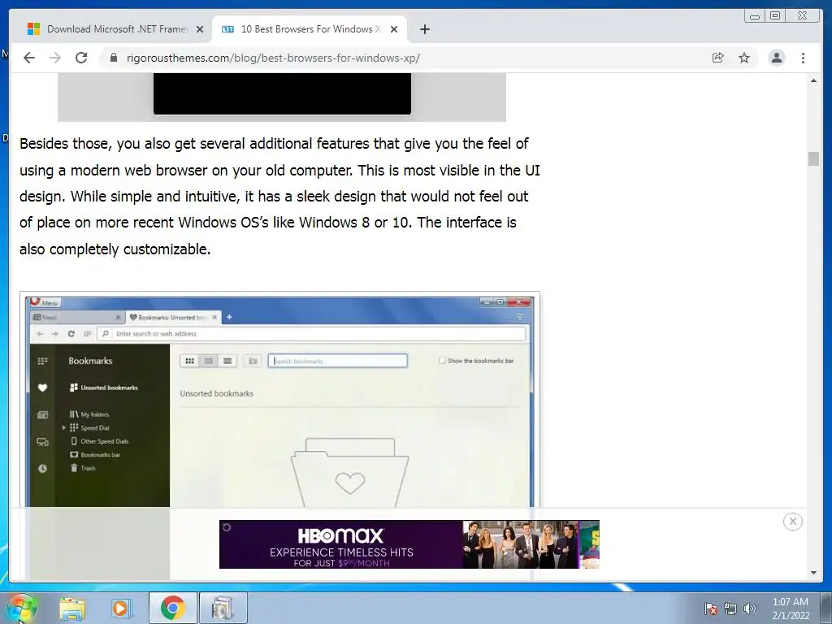The image size is (832, 624).
Task: Click the page scrollbar up arrow
Action: click(x=813, y=80)
